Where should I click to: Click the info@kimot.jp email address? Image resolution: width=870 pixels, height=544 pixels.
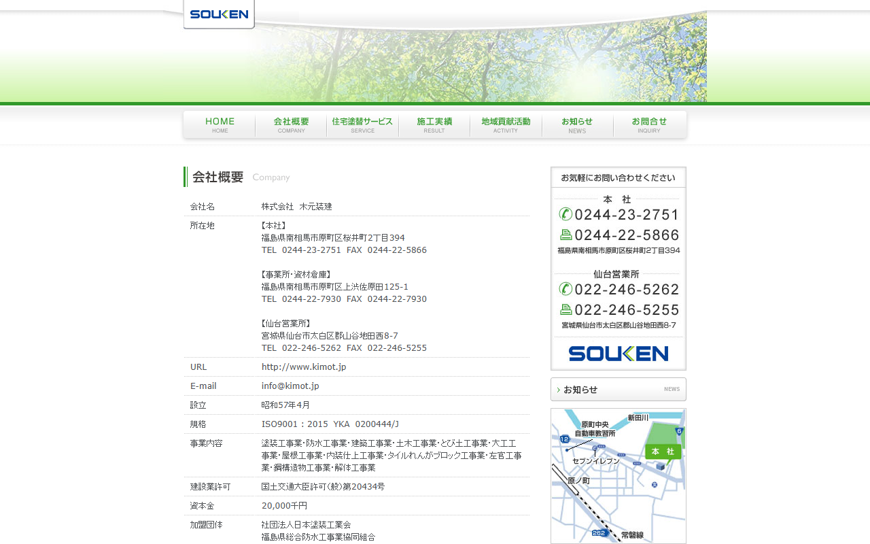pos(290,386)
